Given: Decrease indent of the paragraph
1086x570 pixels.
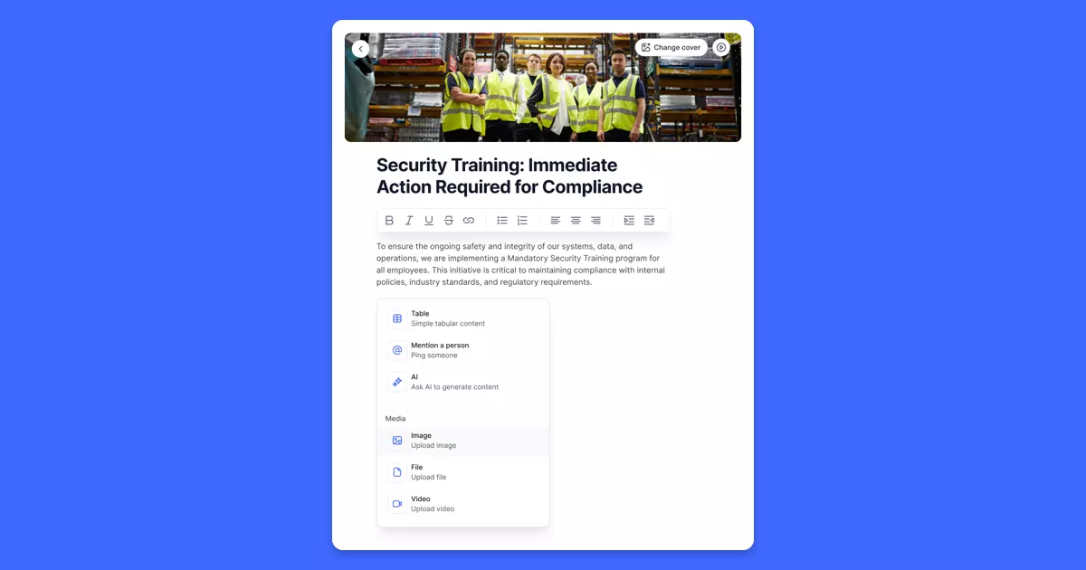Looking at the screenshot, I should [x=649, y=220].
